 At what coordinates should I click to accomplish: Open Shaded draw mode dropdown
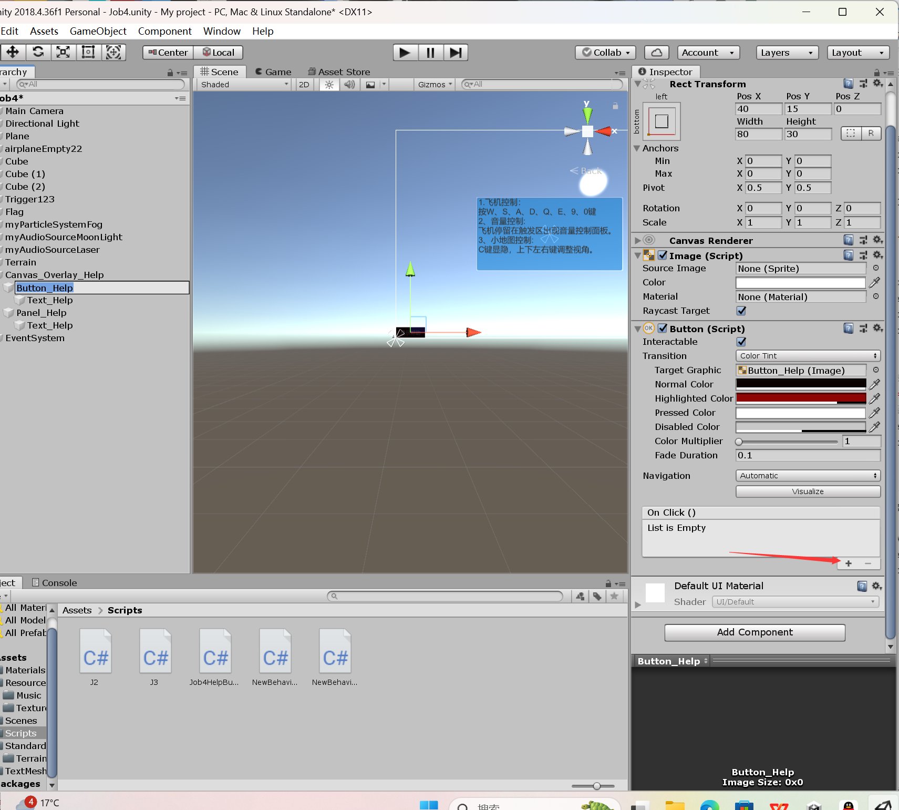(245, 85)
